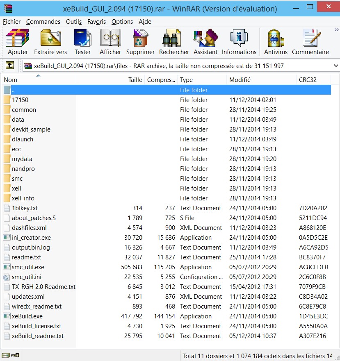340x361 pixels.
Task: Click the status bar drive icon
Action: (x=5, y=356)
